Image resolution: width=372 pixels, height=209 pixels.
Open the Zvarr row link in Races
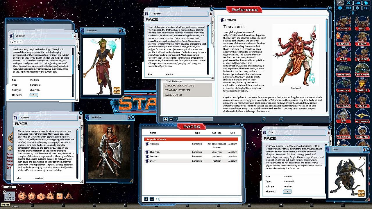147,161
